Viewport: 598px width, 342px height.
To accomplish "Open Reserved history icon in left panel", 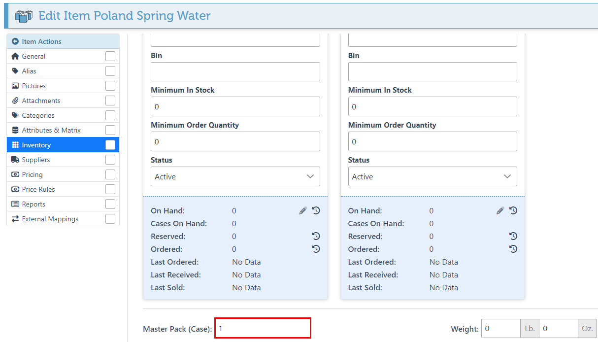I will coord(316,236).
